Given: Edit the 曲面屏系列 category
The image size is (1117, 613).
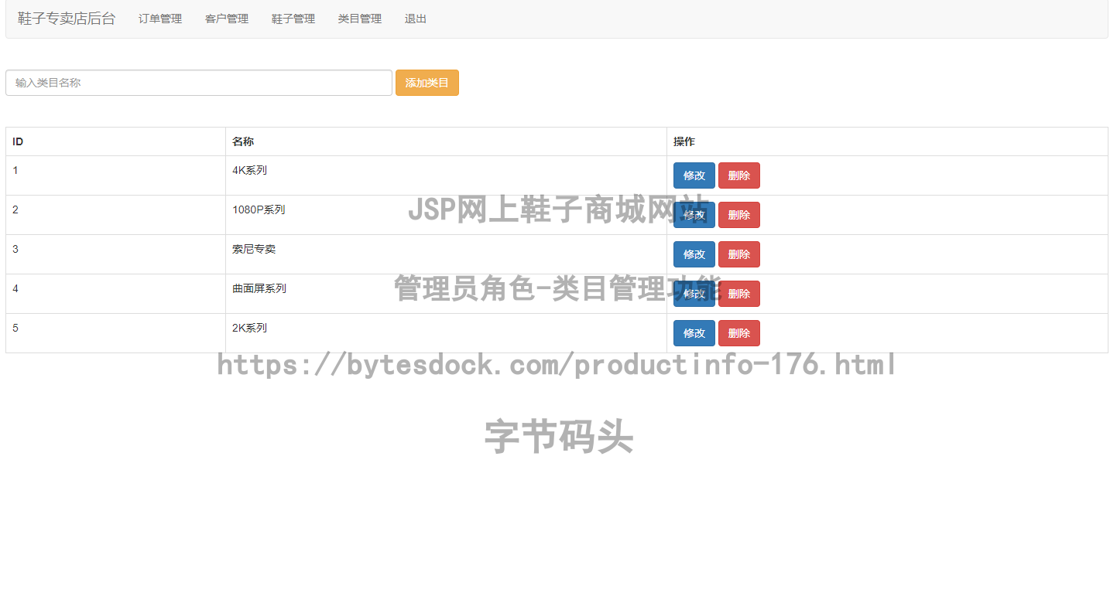Looking at the screenshot, I should 694,294.
